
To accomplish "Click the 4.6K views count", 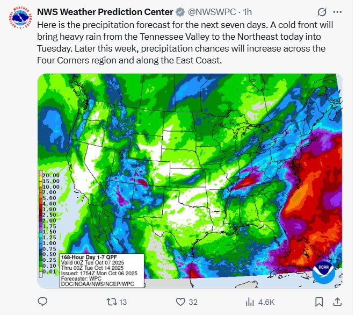I will (x=265, y=302).
